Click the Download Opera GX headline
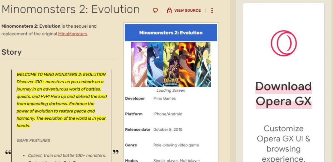The width and height of the screenshot is (334, 162). point(283,94)
